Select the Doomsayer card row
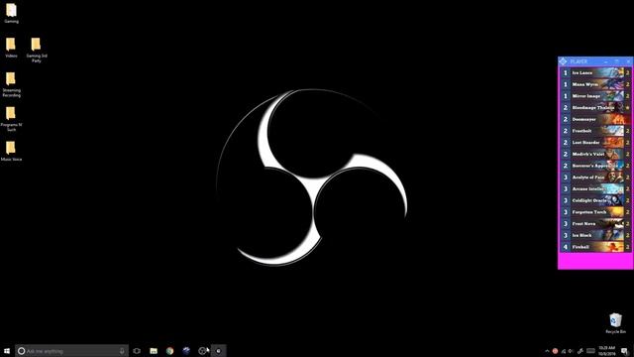Image resolution: width=634 pixels, height=357 pixels. click(x=595, y=119)
